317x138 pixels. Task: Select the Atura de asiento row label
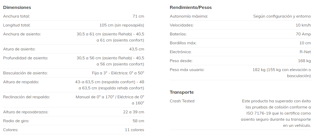(19, 49)
